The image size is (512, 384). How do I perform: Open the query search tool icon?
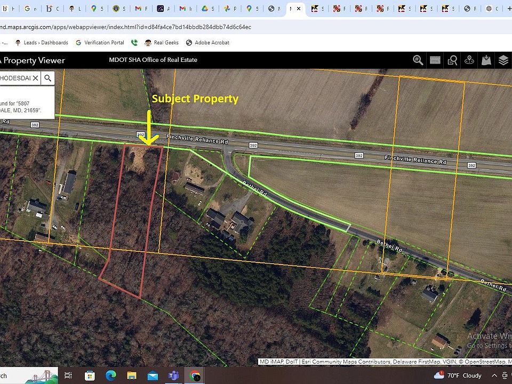[x=452, y=60]
